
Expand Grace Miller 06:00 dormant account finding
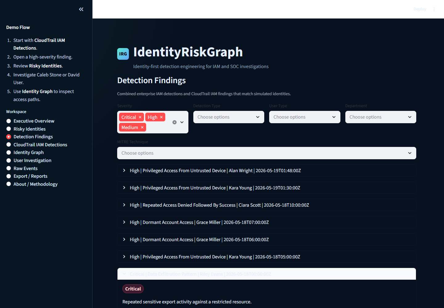pos(267,239)
